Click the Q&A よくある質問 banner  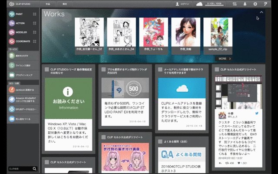182,154
